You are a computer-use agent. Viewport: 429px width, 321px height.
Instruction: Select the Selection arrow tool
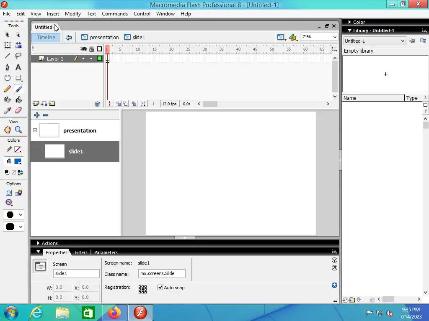pos(8,34)
